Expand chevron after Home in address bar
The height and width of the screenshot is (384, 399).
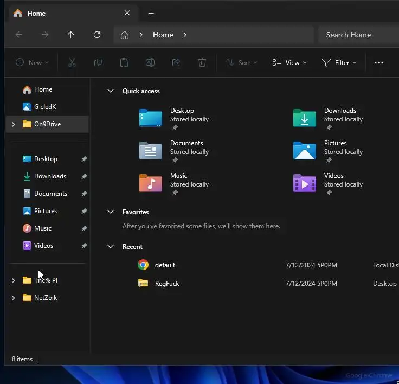pyautogui.click(x=185, y=35)
